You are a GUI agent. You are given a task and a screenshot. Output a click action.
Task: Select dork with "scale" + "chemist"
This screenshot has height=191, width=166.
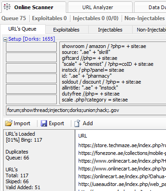(x=107, y=64)
